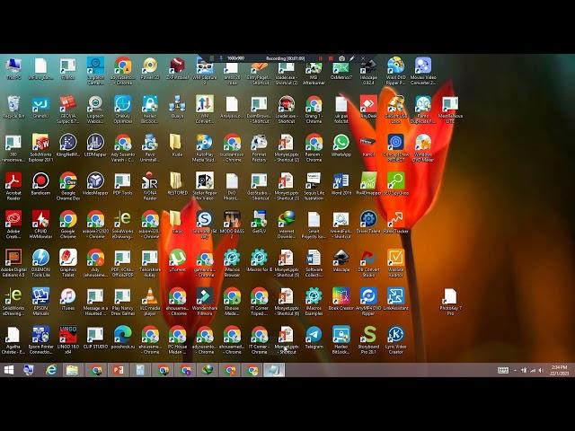Open the Storyboard Pro shortcut

[x=368, y=339]
